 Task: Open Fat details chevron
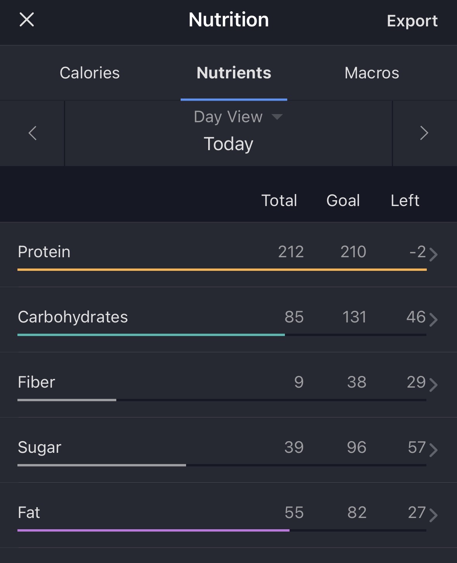(434, 515)
